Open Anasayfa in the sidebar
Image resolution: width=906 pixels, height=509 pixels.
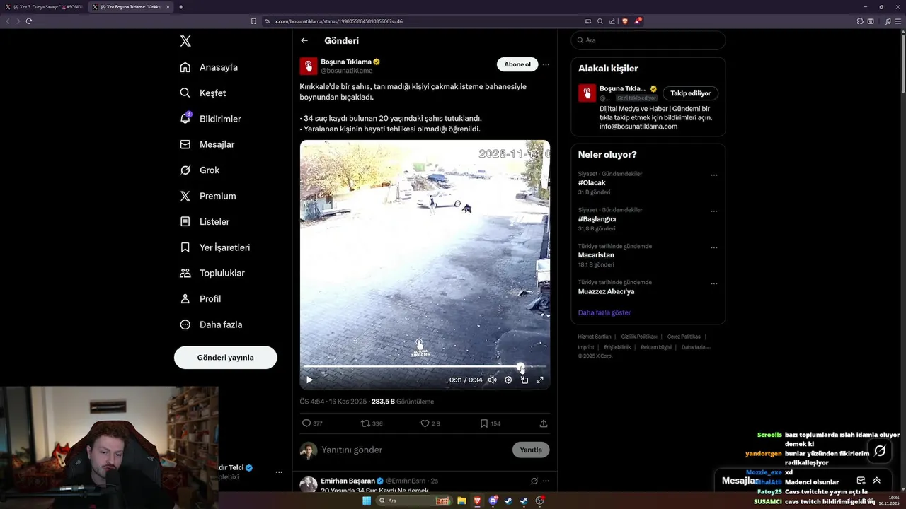[209, 67]
